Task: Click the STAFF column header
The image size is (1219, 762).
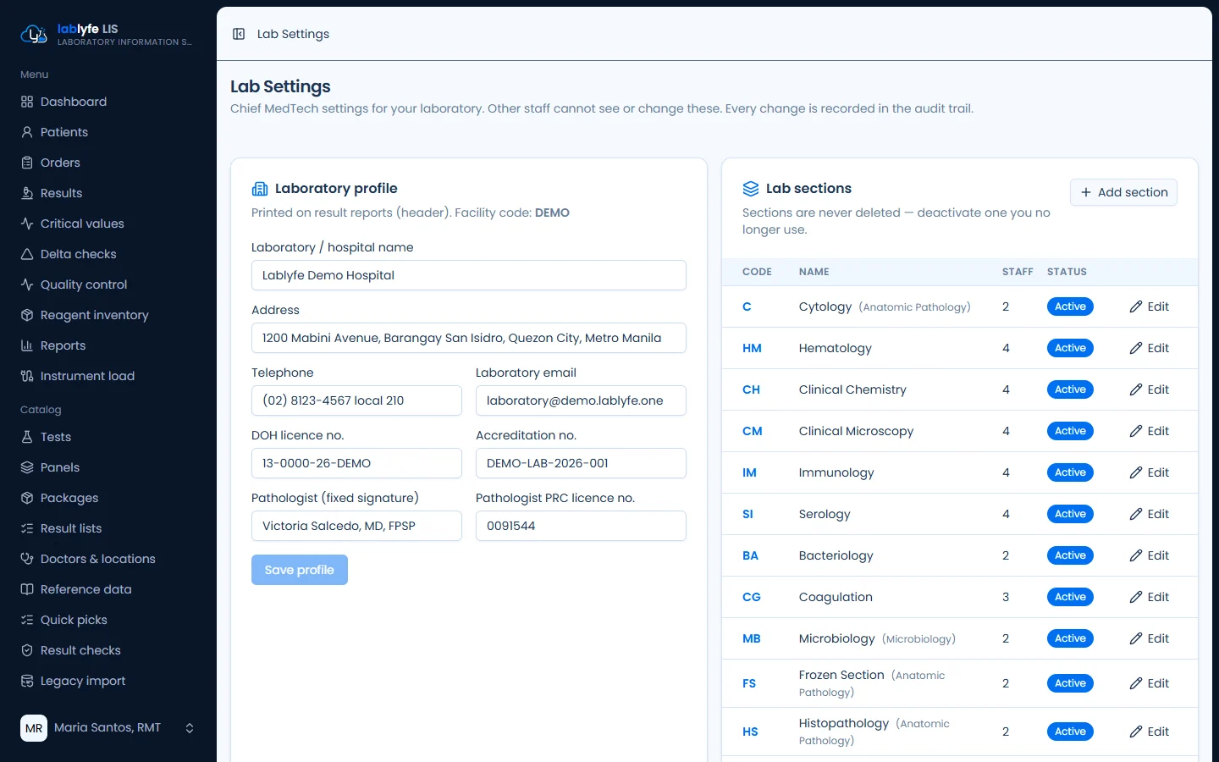Action: tap(1018, 272)
